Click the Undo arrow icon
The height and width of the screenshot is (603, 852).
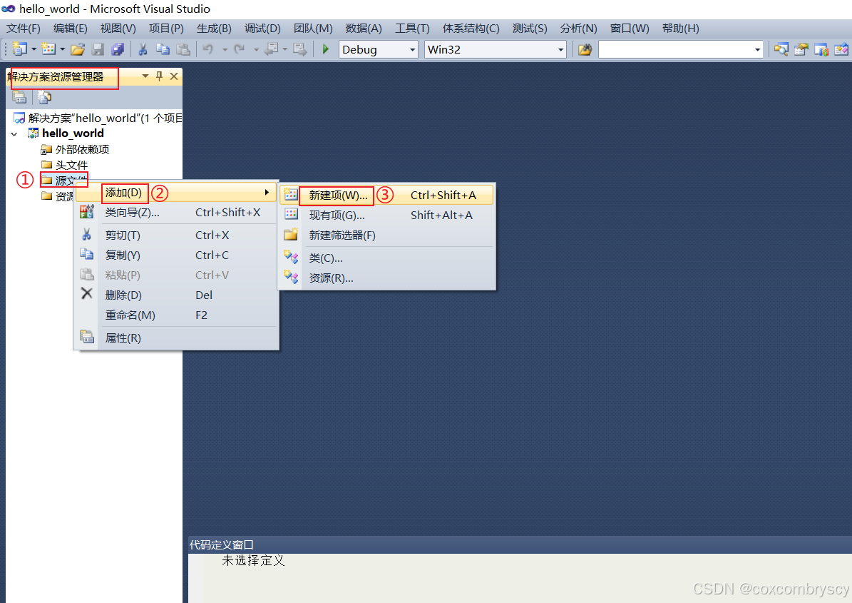point(207,49)
